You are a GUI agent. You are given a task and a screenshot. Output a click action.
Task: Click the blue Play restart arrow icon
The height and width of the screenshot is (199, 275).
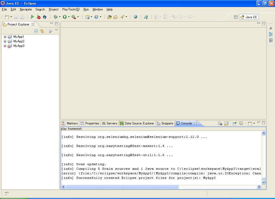45,17
